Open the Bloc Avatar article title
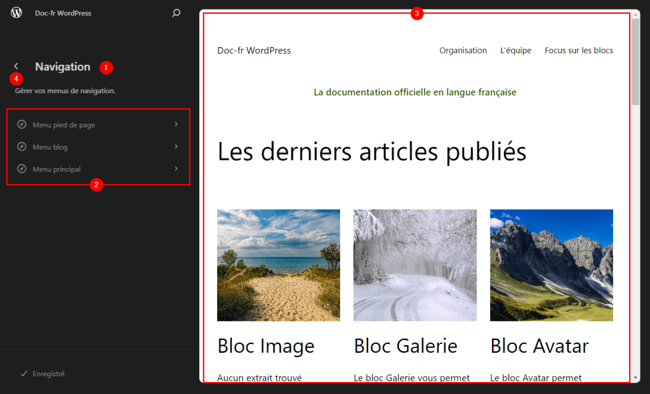Image resolution: width=650 pixels, height=394 pixels. click(x=540, y=346)
